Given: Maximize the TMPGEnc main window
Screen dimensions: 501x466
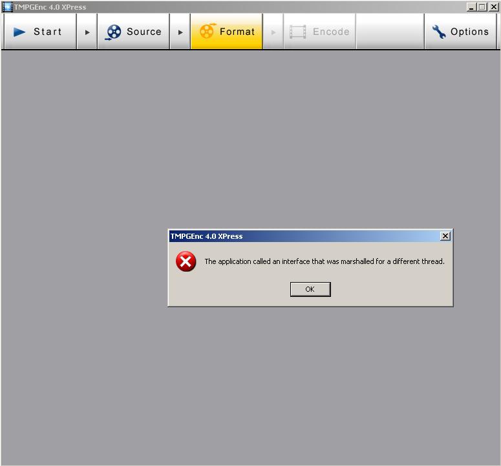Looking at the screenshot, I should coord(482,6).
